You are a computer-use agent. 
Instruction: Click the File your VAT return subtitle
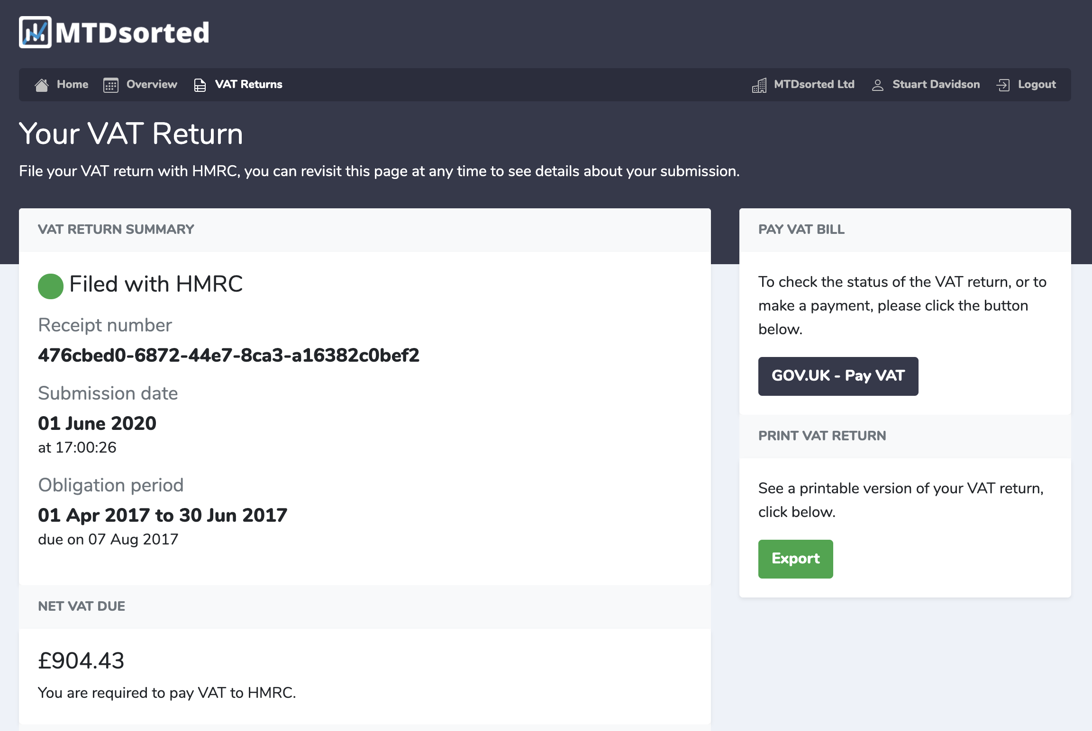tap(379, 171)
